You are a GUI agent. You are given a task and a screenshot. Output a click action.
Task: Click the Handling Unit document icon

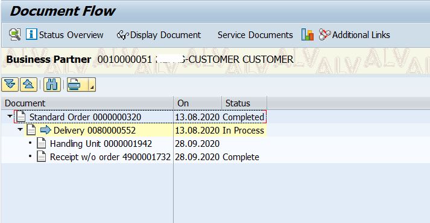pyautogui.click(x=42, y=144)
